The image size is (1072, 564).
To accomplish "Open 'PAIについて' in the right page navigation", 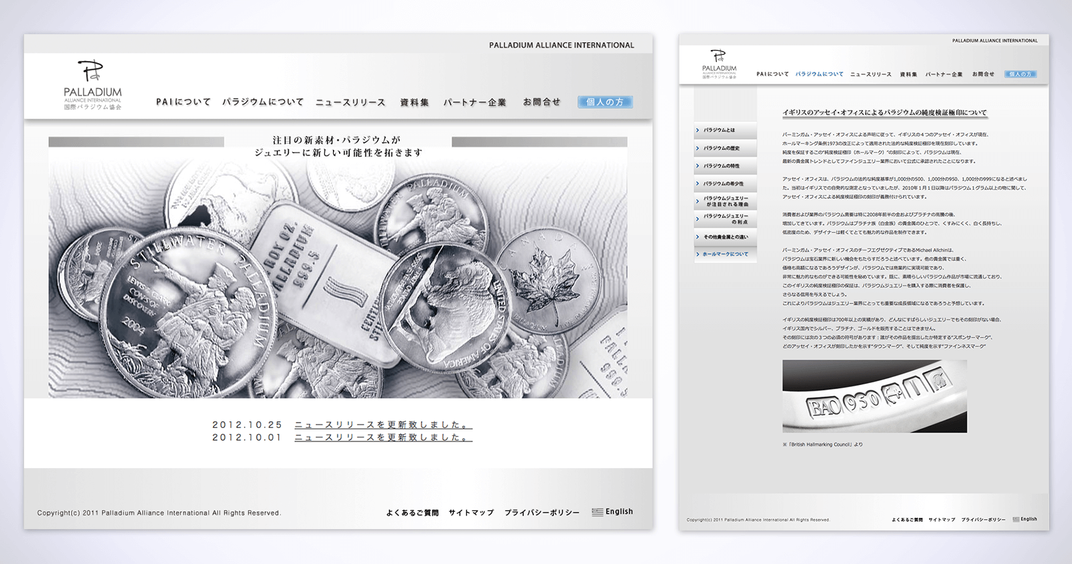I will click(x=773, y=74).
